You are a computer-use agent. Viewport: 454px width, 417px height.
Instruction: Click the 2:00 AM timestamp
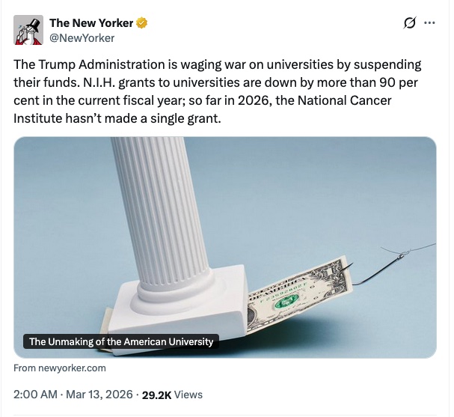click(x=35, y=394)
